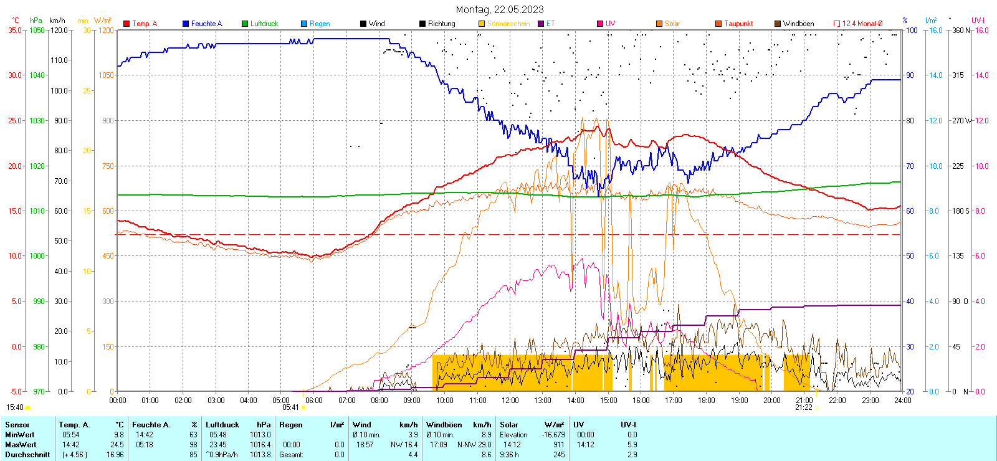The height and width of the screenshot is (461, 997).
Task: Click the green Luftdruck legend square
Action: [245, 24]
